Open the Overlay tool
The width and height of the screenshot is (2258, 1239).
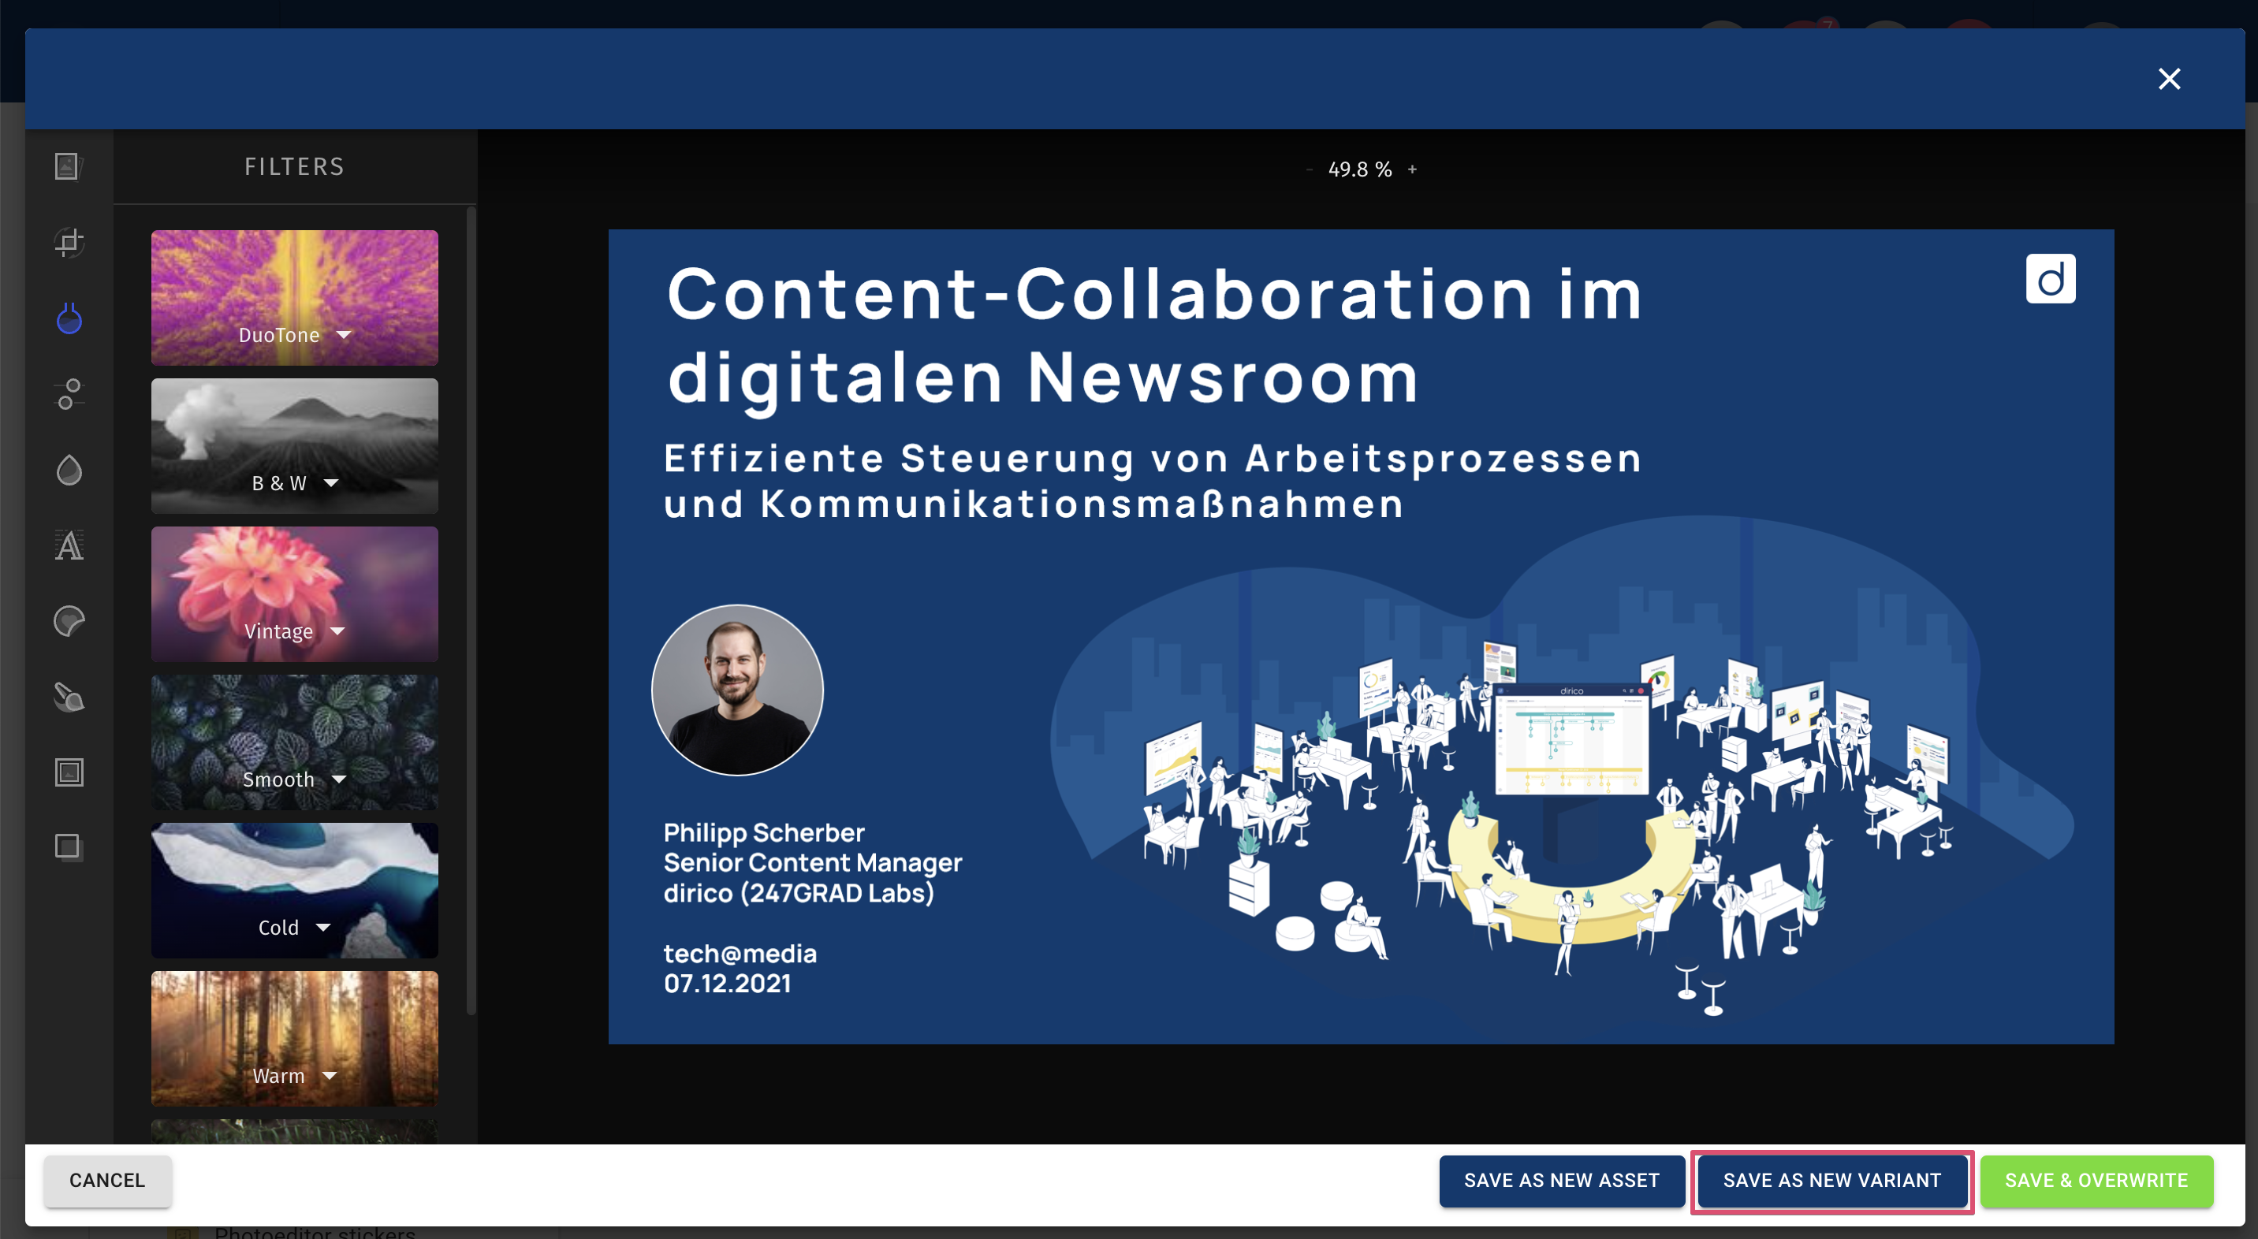tap(69, 847)
